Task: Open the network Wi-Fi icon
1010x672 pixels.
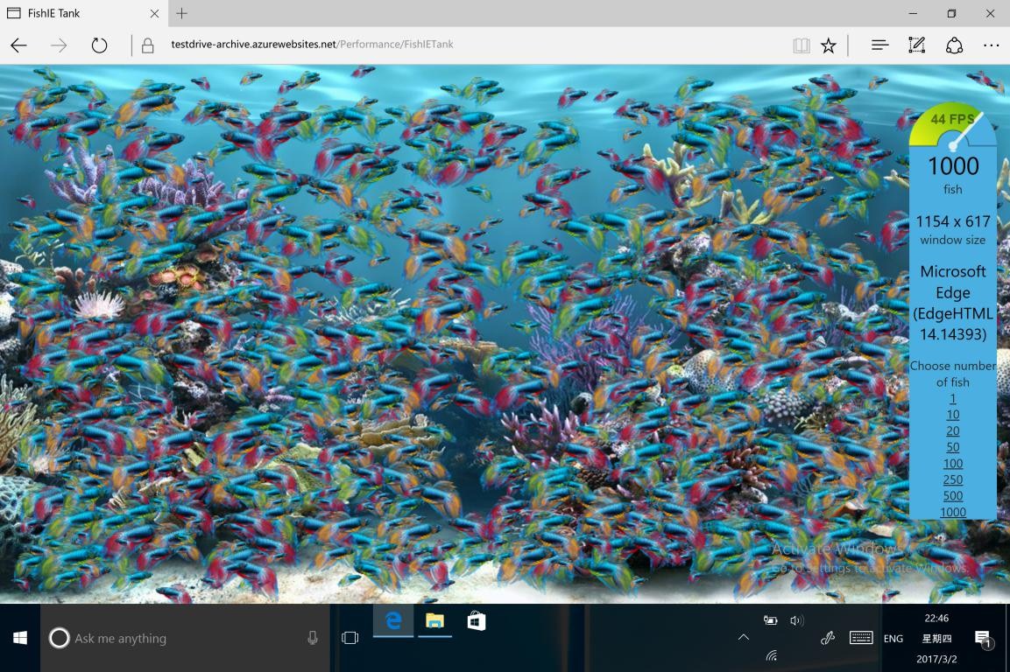Action: click(x=771, y=656)
